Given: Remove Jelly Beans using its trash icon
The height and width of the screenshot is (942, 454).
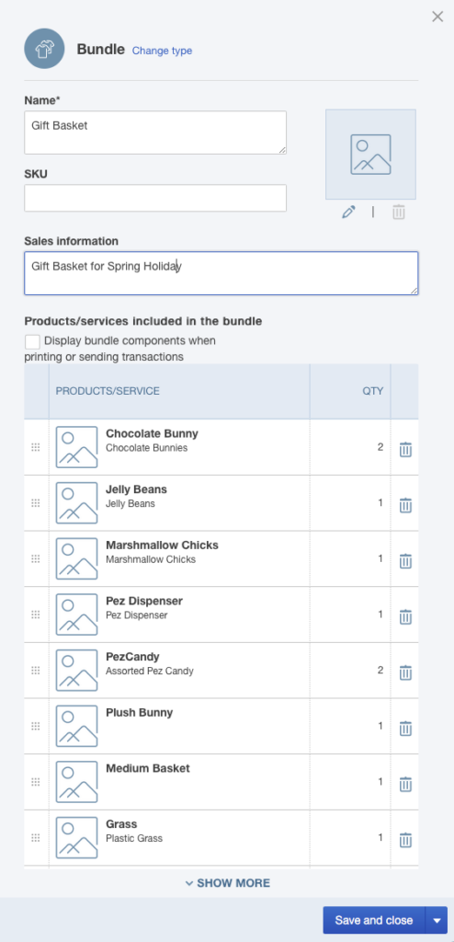Looking at the screenshot, I should [x=405, y=505].
